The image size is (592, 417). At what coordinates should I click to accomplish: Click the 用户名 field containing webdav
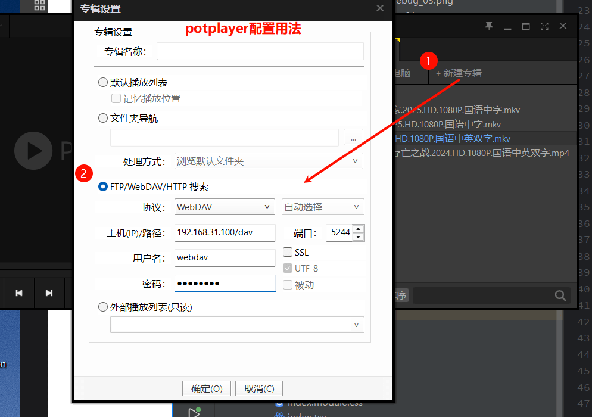tap(225, 257)
